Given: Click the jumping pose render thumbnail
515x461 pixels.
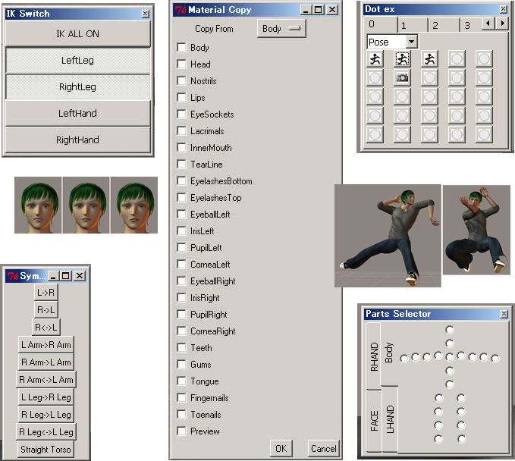Looking at the screenshot, I should click(x=476, y=230).
